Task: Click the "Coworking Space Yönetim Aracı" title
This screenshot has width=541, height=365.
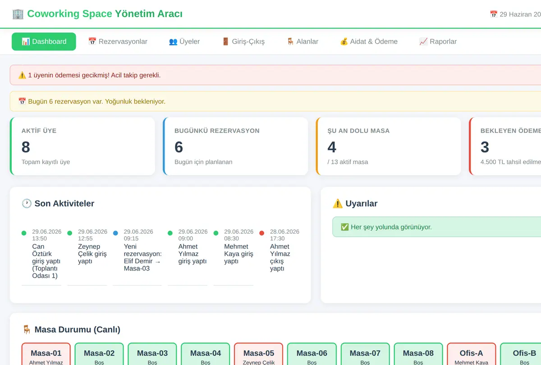Action: [x=105, y=14]
